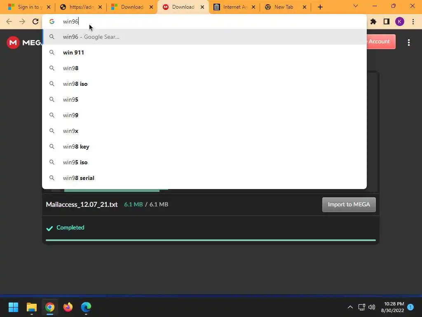Select the win99 suggestion
422x317 pixels.
click(204, 115)
